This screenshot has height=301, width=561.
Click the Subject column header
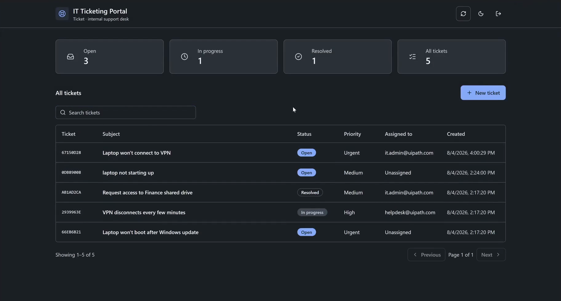pyautogui.click(x=111, y=134)
